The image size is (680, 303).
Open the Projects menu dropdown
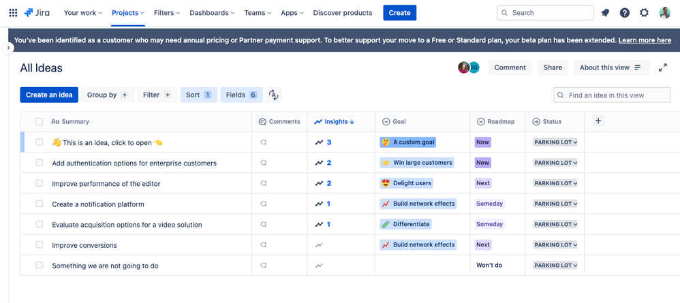pos(128,13)
